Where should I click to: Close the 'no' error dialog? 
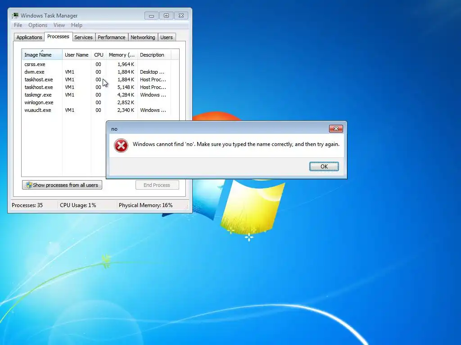(x=336, y=128)
